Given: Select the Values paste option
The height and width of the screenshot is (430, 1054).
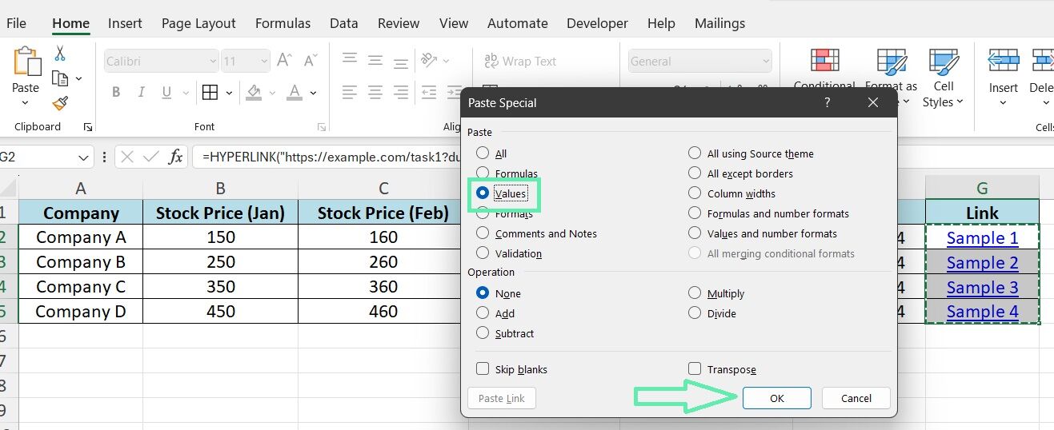Looking at the screenshot, I should (482, 193).
